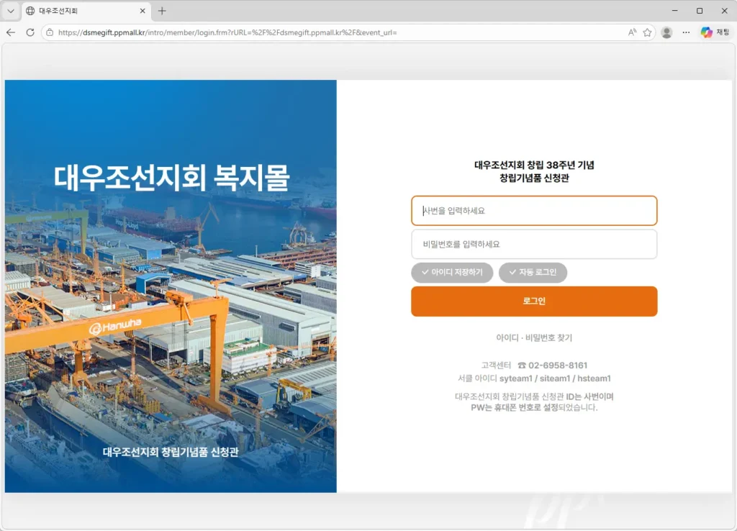Navigate back using the arrow icon
Image resolution: width=737 pixels, height=531 pixels.
pyautogui.click(x=11, y=32)
